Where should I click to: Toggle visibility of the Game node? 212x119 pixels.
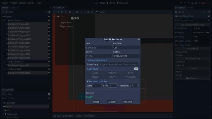coord(49,17)
